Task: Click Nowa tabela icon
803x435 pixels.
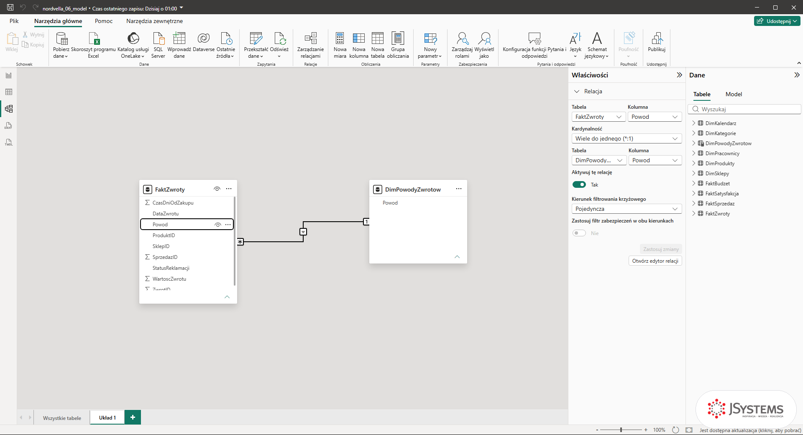Action: coord(378,38)
